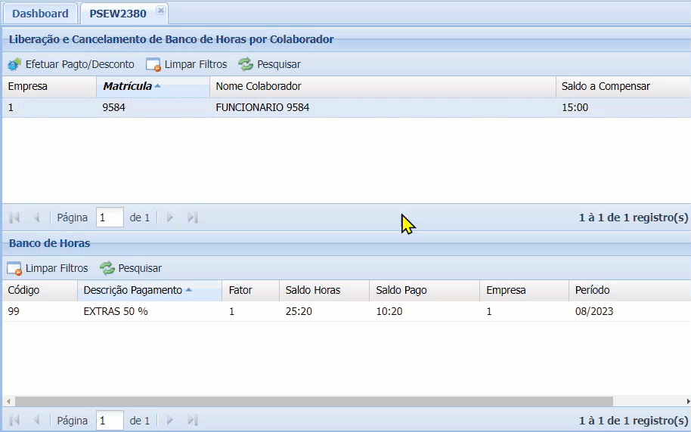Close the PSEW2380 tab
This screenshot has height=432, width=691.
pyautogui.click(x=161, y=10)
